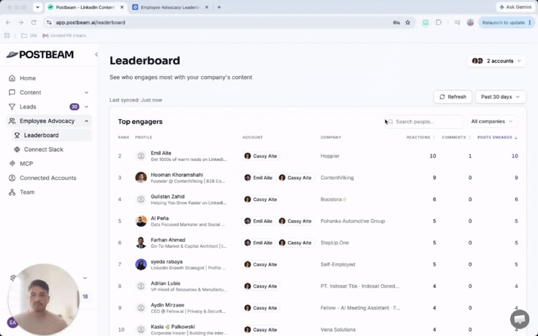Viewport: 538px width, 336px height.
Task: Click the browser back arrow
Action: (8, 22)
